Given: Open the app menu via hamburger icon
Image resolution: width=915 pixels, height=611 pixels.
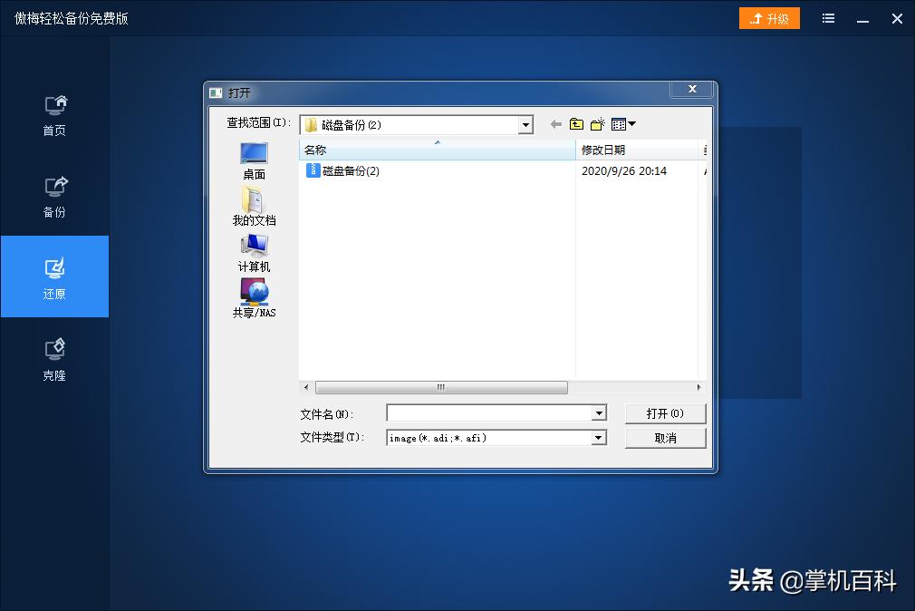Looking at the screenshot, I should (827, 18).
